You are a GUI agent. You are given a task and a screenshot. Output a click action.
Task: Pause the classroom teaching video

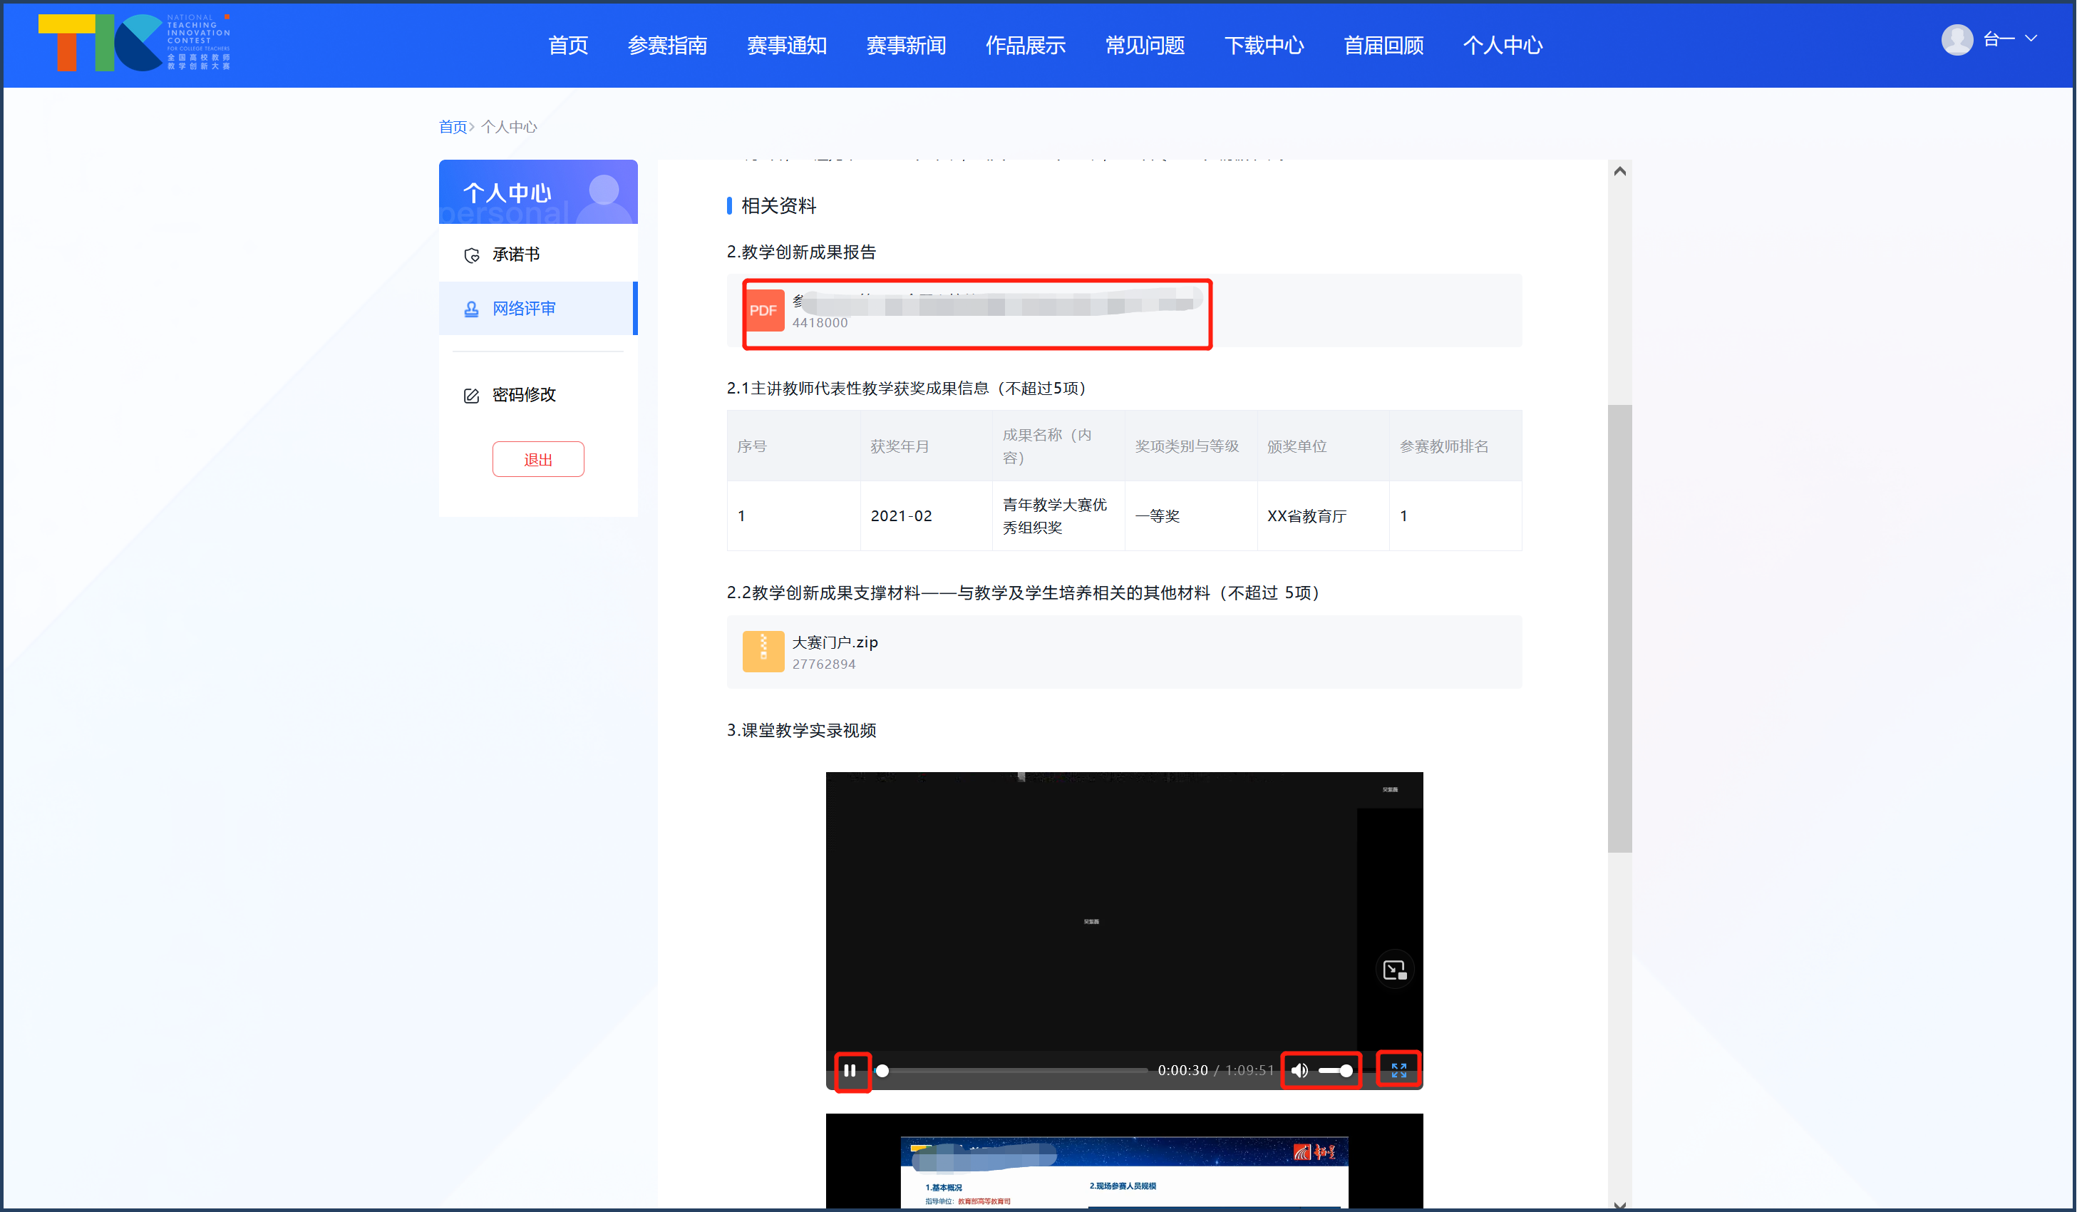click(850, 1070)
